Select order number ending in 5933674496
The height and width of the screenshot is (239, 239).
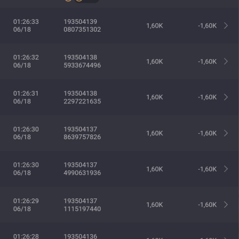pos(82,62)
